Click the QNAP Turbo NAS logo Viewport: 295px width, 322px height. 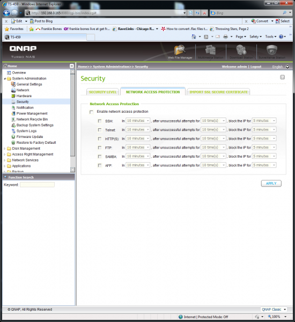click(x=23, y=52)
